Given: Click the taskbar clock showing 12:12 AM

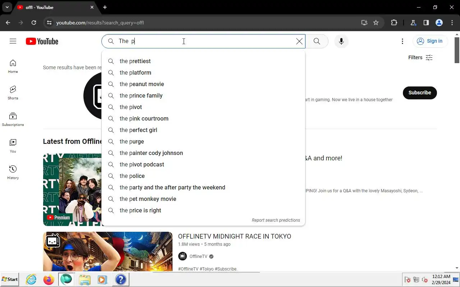Looking at the screenshot, I should tap(441, 279).
